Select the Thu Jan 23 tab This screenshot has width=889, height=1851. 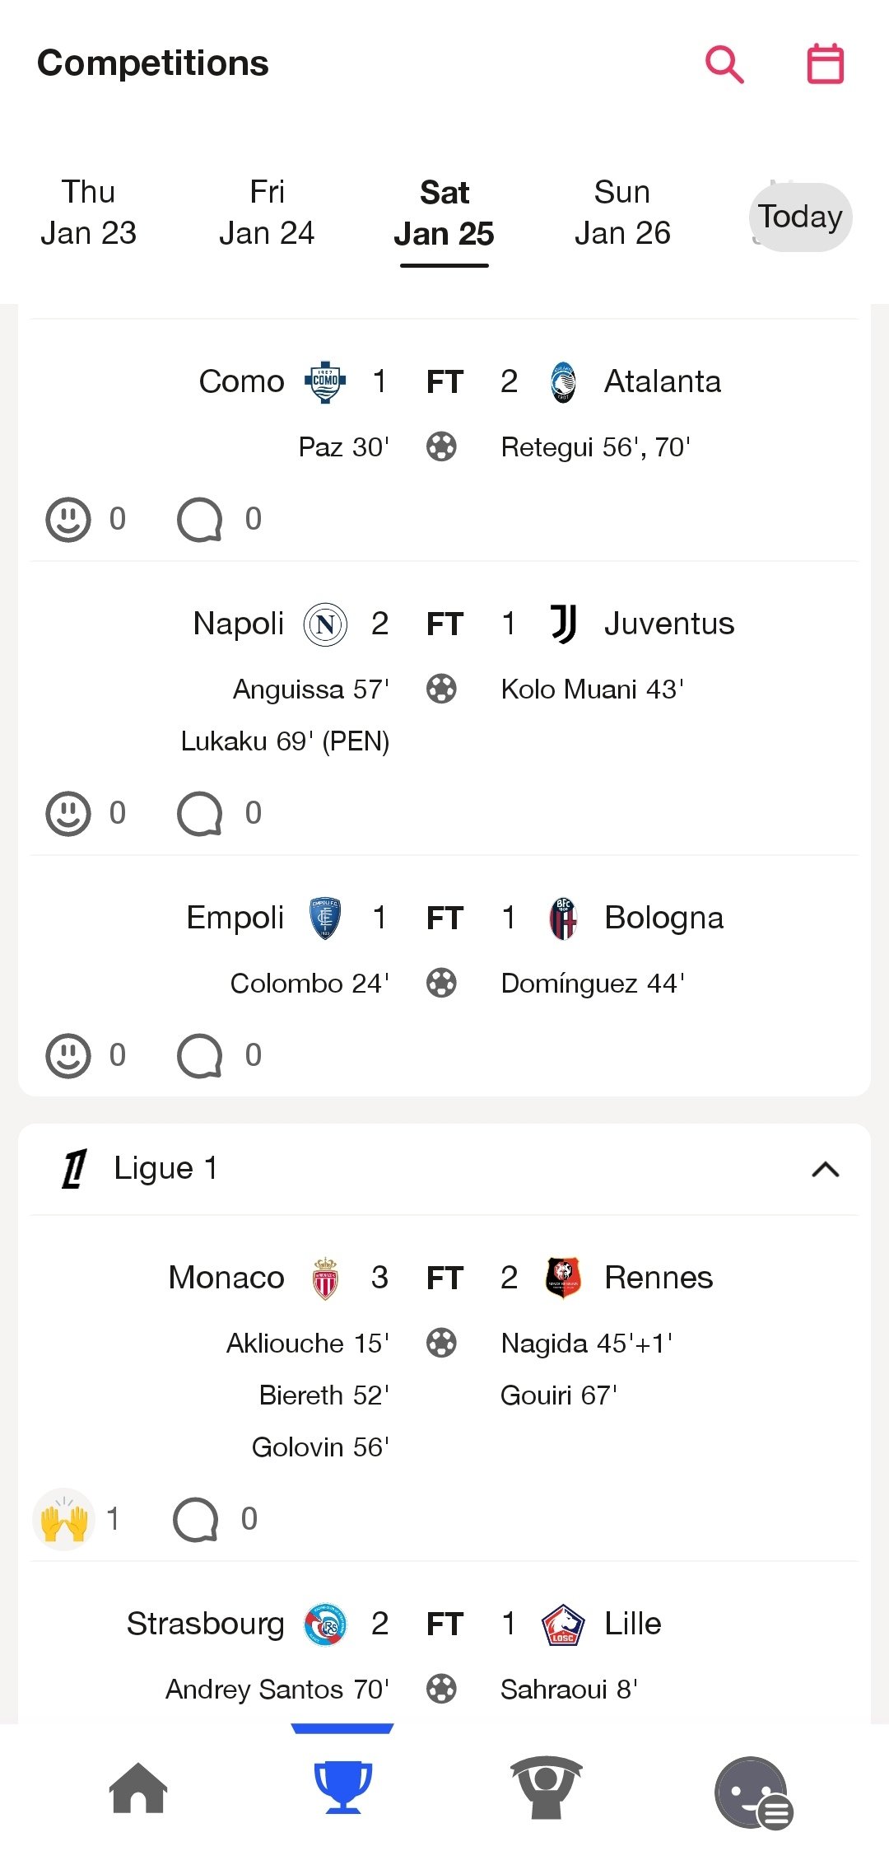88,213
